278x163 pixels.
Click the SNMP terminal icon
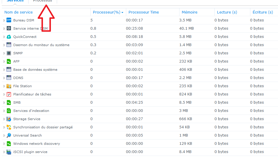[9, 53]
